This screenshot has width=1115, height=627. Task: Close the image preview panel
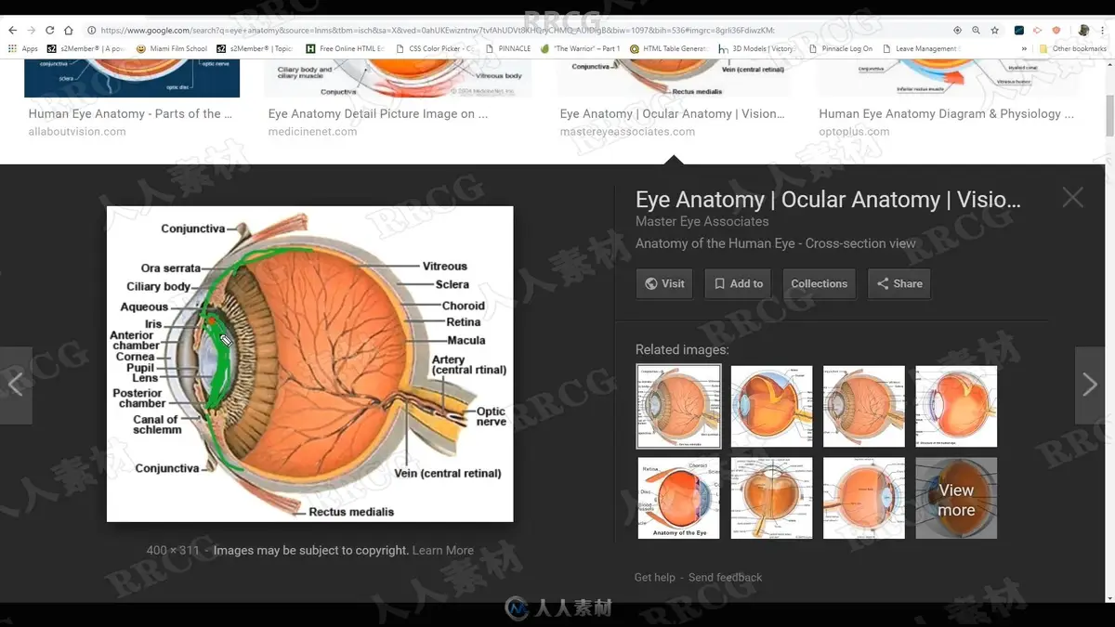tap(1073, 197)
